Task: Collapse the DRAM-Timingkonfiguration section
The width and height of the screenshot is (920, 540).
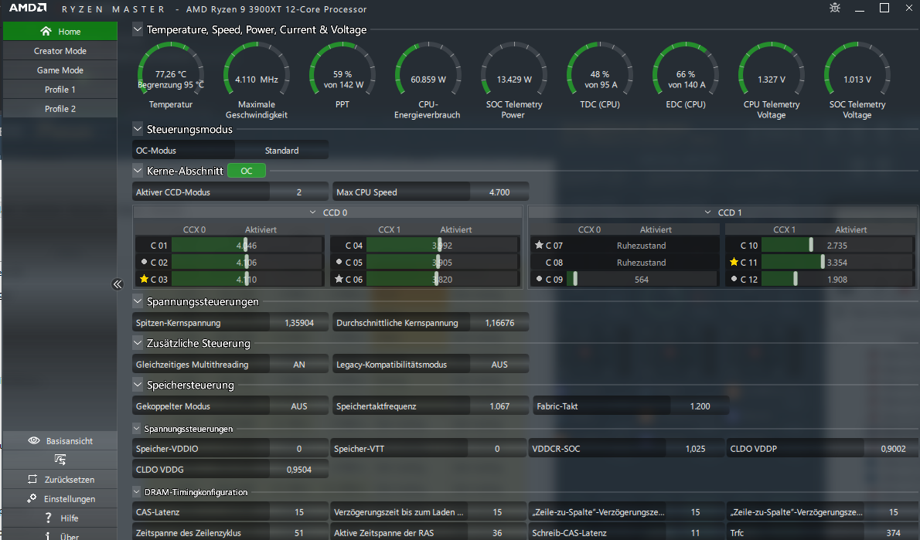Action: click(x=136, y=492)
